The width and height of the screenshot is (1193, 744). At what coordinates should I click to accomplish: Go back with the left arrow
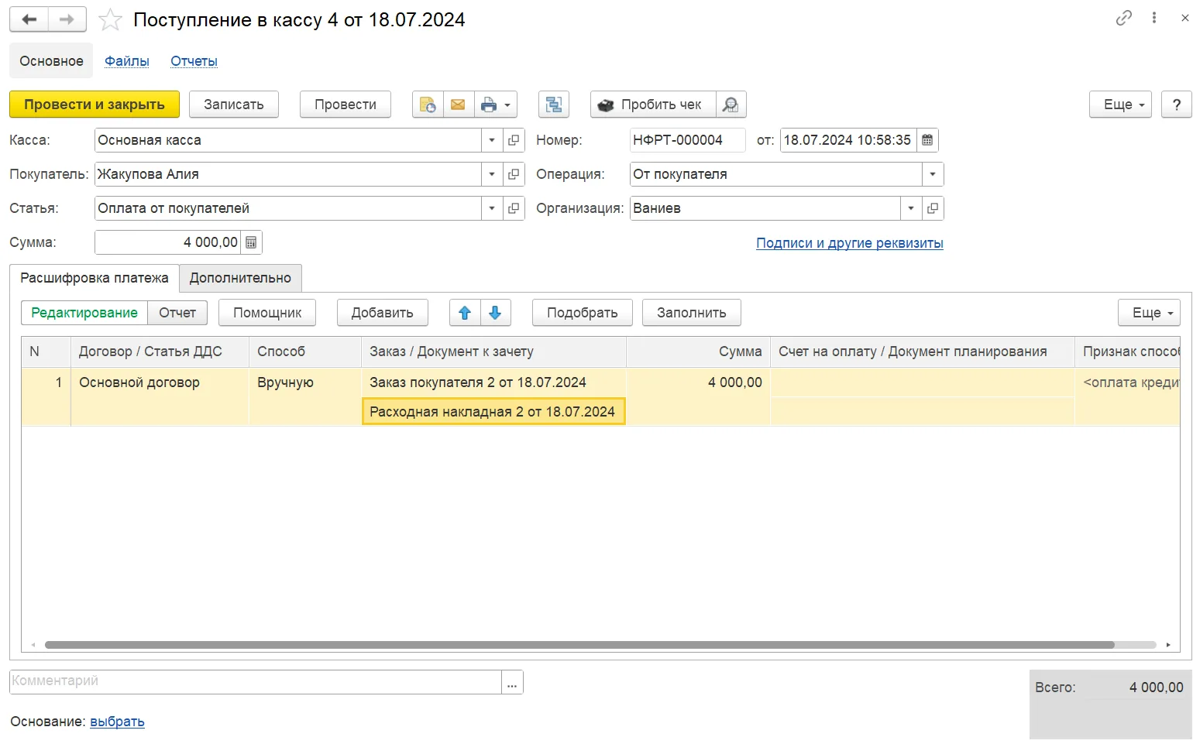29,19
